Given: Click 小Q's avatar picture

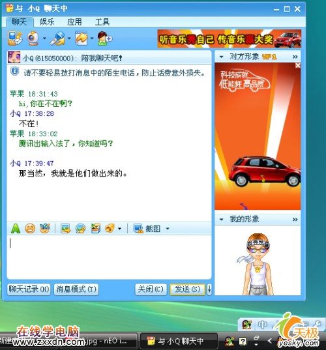Looking at the screenshot, I should (14, 57).
